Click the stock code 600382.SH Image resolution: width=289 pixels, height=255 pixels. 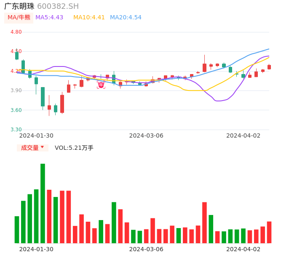click(58, 6)
